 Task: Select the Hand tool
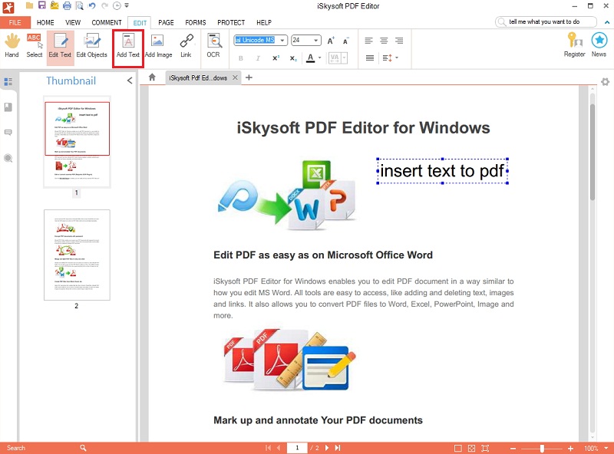tap(12, 46)
